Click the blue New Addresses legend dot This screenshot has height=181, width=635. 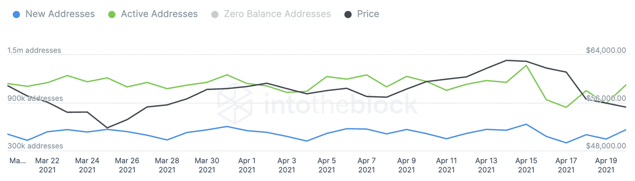pos(15,14)
